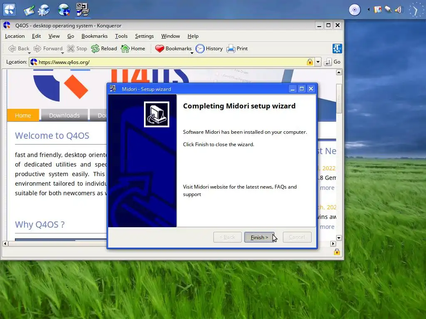This screenshot has width=426, height=319.
Task: Select the Downloads tab on Q4OS site
Action: (x=64, y=115)
